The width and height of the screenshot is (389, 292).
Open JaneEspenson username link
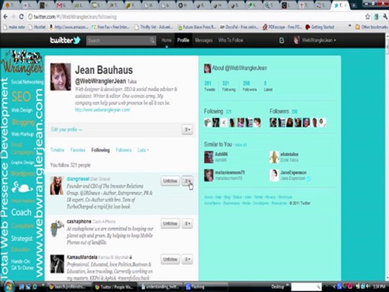tap(293, 172)
